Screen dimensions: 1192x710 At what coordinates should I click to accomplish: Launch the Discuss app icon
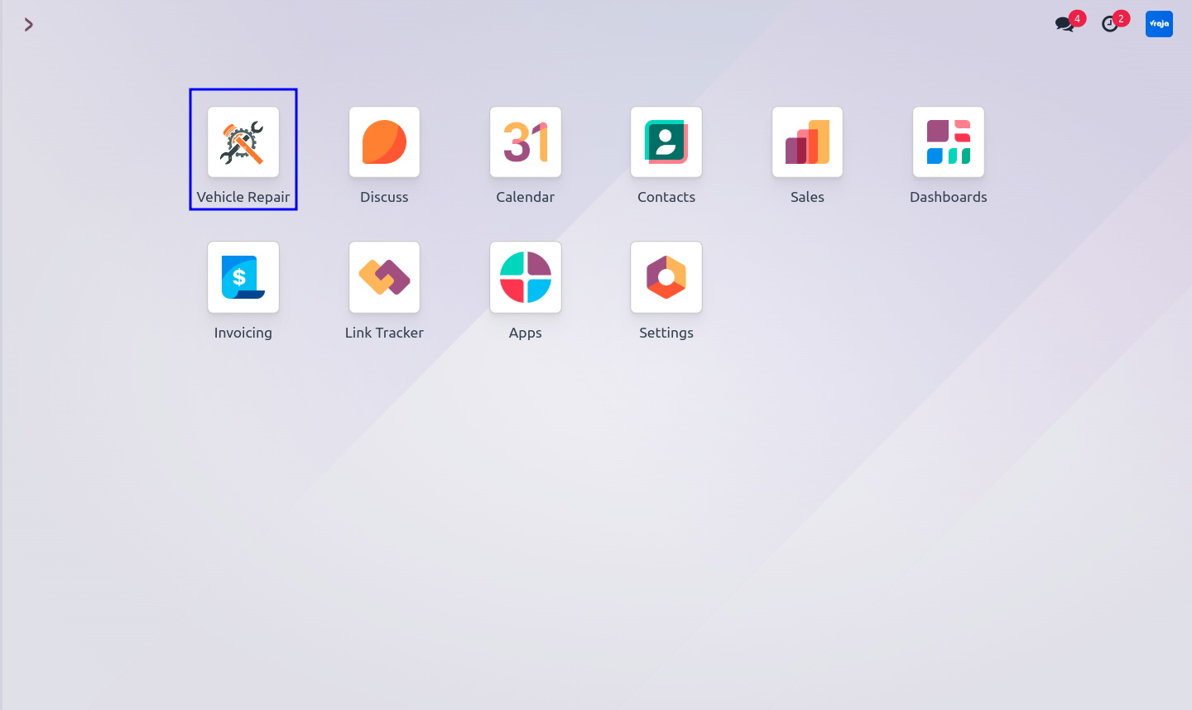384,142
